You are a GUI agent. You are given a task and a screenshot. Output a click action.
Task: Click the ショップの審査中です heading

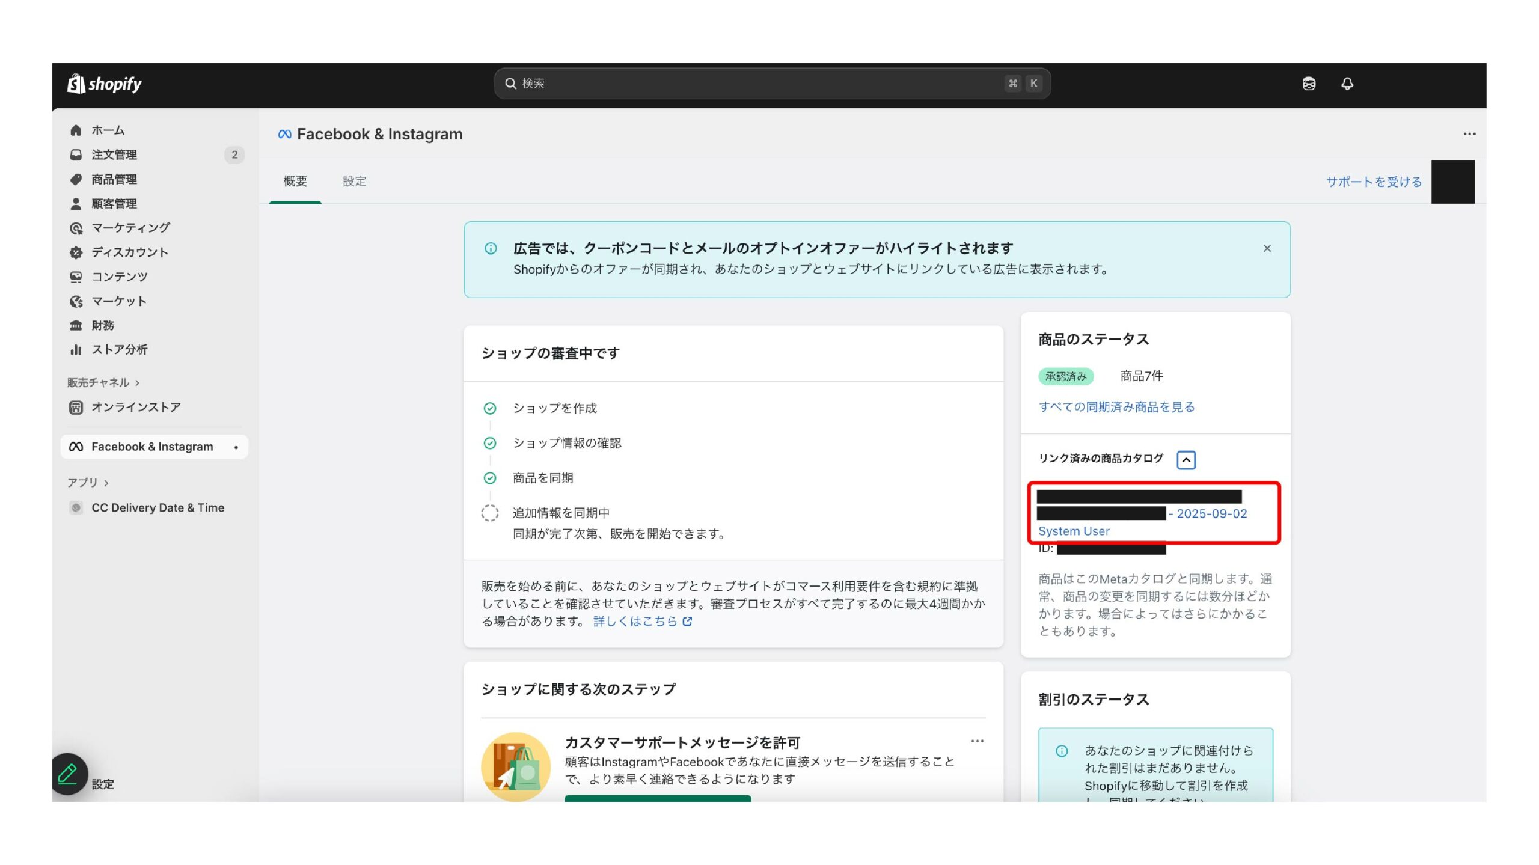[550, 353]
